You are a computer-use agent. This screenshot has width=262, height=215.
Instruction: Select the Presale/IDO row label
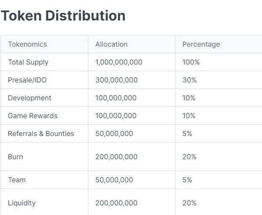(x=27, y=80)
